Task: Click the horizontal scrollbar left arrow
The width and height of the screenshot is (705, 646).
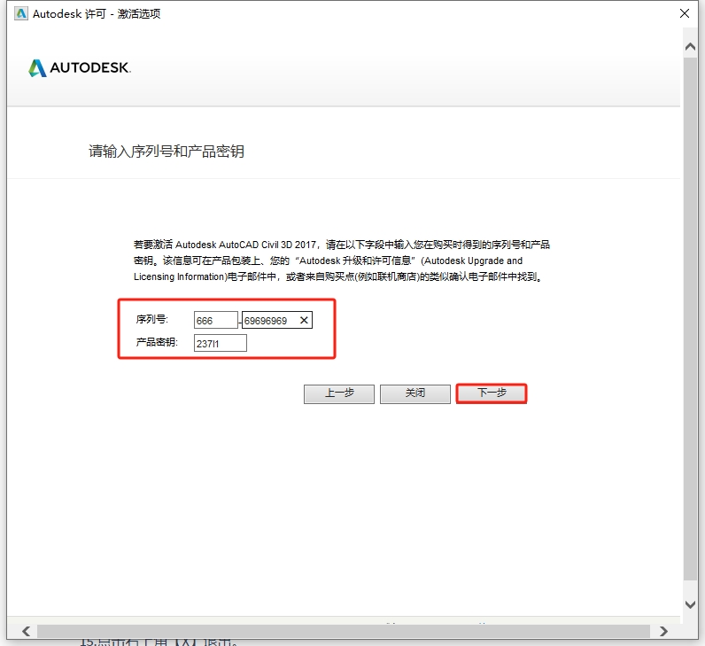Action: (25, 631)
